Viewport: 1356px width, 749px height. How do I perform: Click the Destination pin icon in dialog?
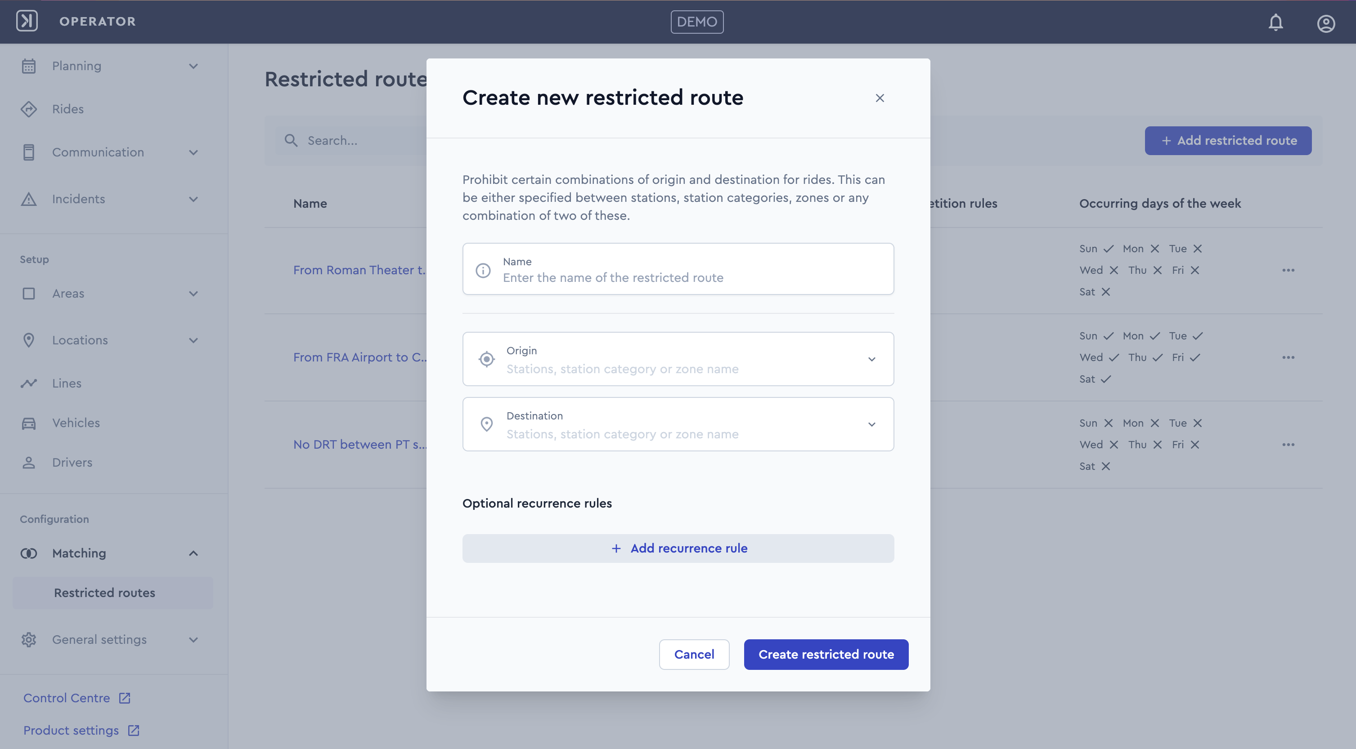click(487, 424)
